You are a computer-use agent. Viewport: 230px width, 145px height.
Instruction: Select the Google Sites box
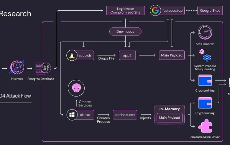click(x=210, y=11)
